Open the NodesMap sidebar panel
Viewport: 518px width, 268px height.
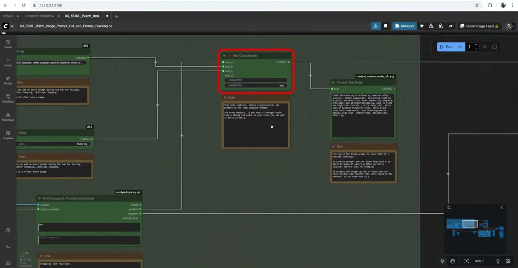(8, 117)
